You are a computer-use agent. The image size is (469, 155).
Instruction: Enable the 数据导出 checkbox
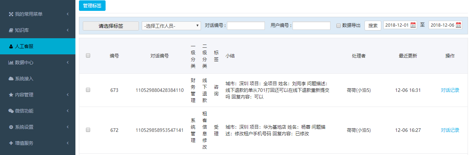point(339,26)
